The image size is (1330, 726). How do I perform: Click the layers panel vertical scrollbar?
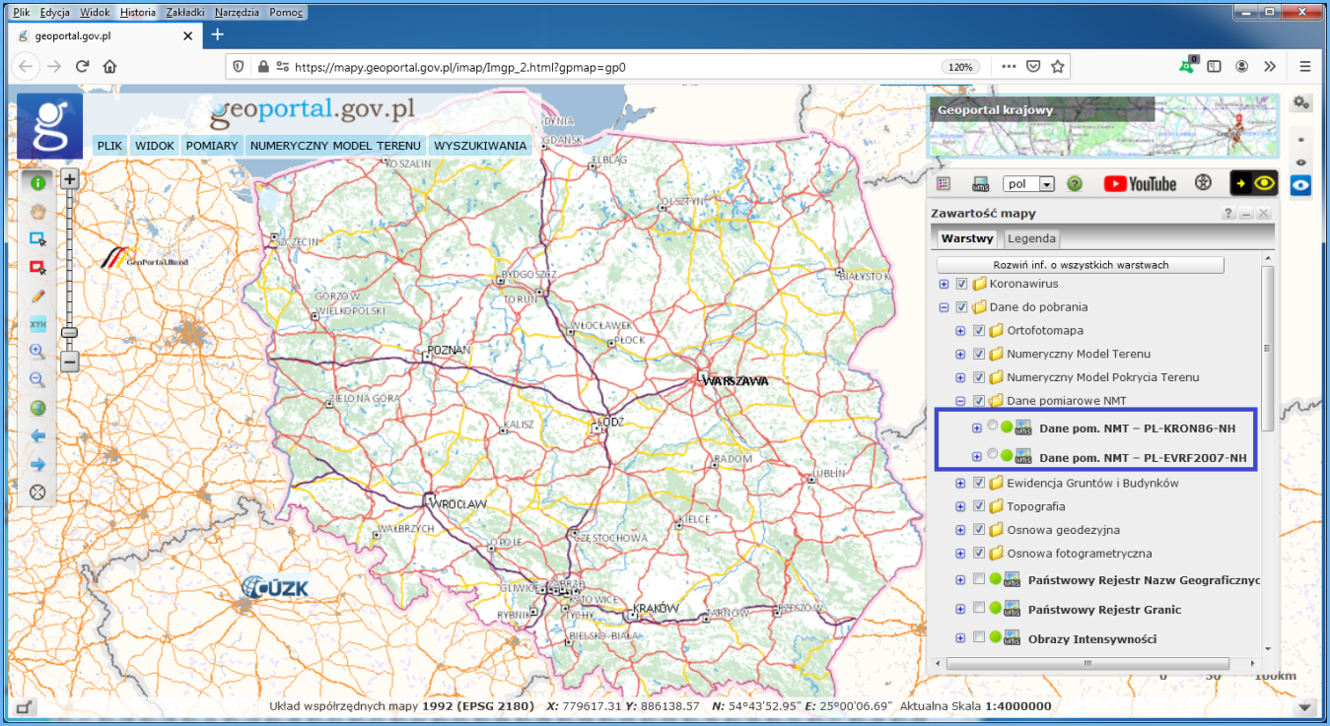[x=1268, y=350]
